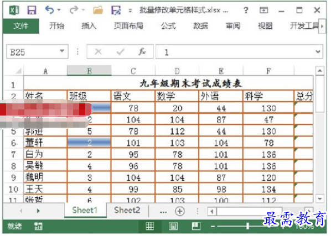Switch to Page Break Preview icon
Screen dimensions: 331x236
click(x=196, y=226)
